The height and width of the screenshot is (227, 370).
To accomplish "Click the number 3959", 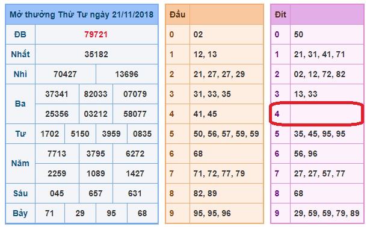I will 111,134.
